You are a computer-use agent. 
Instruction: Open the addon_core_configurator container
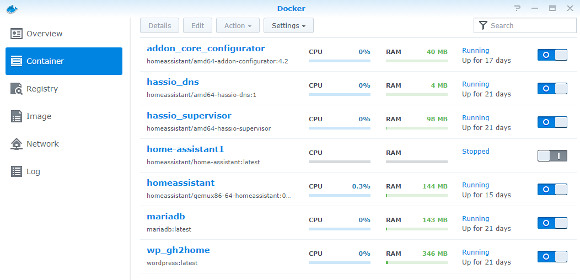206,49
